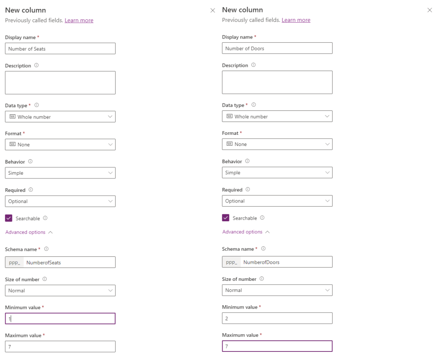Open Learn more link in right panel

pos(296,20)
